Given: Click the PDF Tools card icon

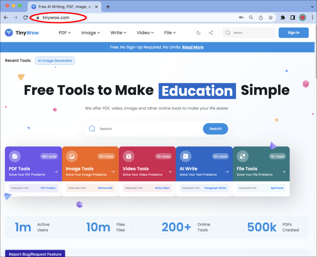Looking at the screenshot, I should pos(15,156).
